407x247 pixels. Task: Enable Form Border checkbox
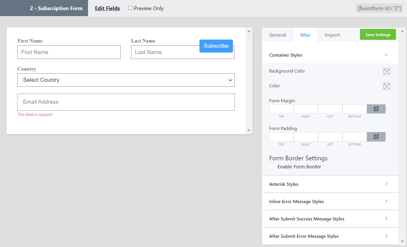point(272,167)
